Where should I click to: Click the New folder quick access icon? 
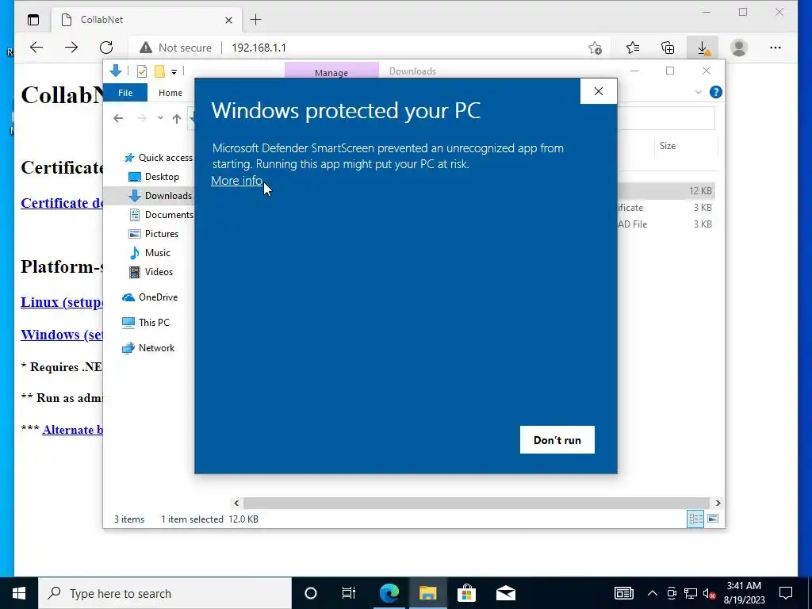point(159,71)
